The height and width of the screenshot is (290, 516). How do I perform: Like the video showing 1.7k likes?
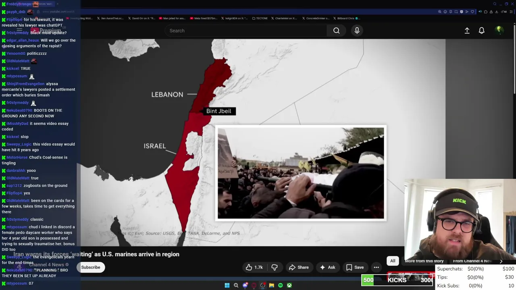tap(254, 267)
